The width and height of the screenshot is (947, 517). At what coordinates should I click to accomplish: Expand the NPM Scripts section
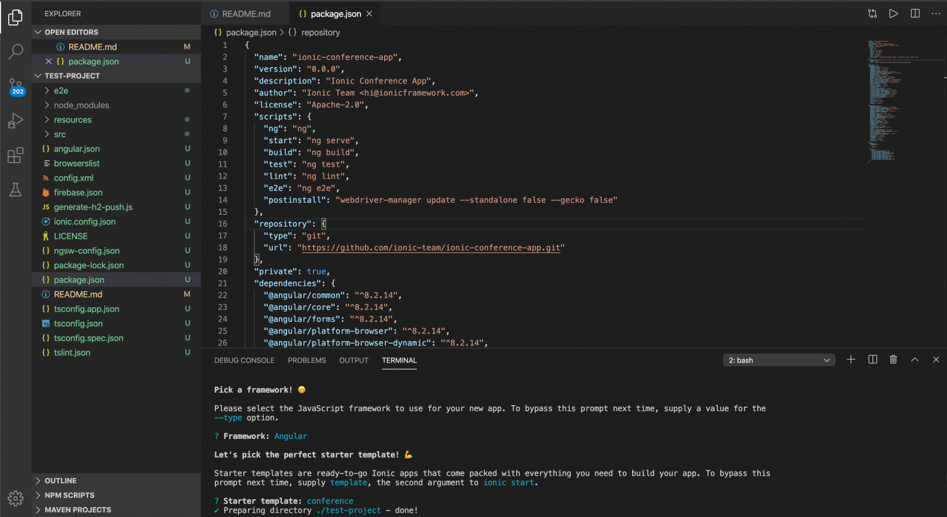pos(116,495)
